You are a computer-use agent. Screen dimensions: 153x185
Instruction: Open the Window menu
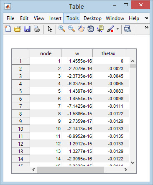click(115, 18)
